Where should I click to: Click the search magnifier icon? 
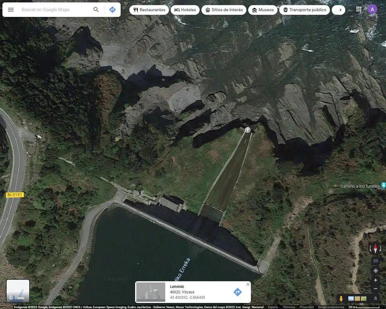click(x=96, y=10)
